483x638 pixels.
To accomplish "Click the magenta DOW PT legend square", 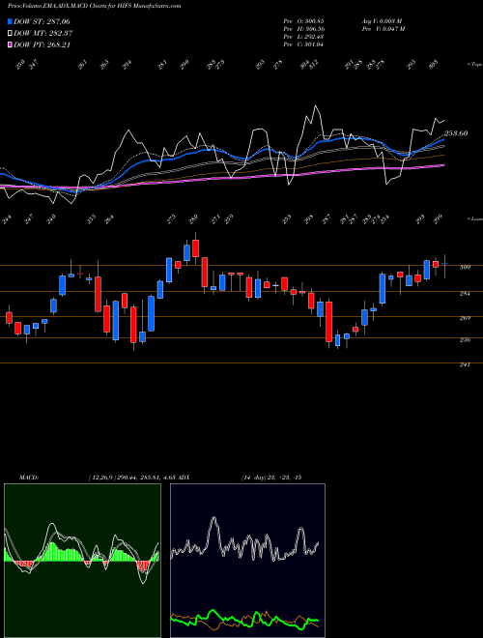I will (10, 45).
